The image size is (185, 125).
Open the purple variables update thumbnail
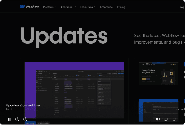point(74,90)
